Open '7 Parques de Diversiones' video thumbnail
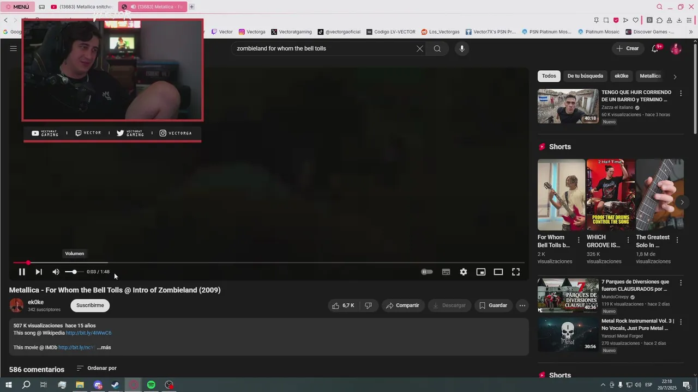Screen dimensions: 698x392 coord(568,296)
